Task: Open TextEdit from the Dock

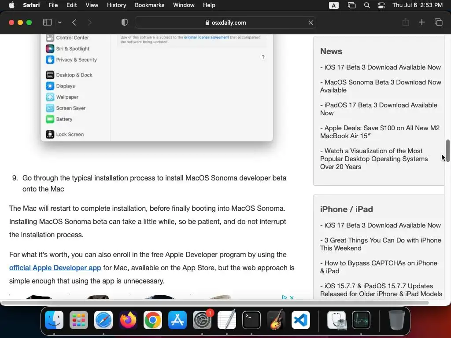Action: pos(227,320)
